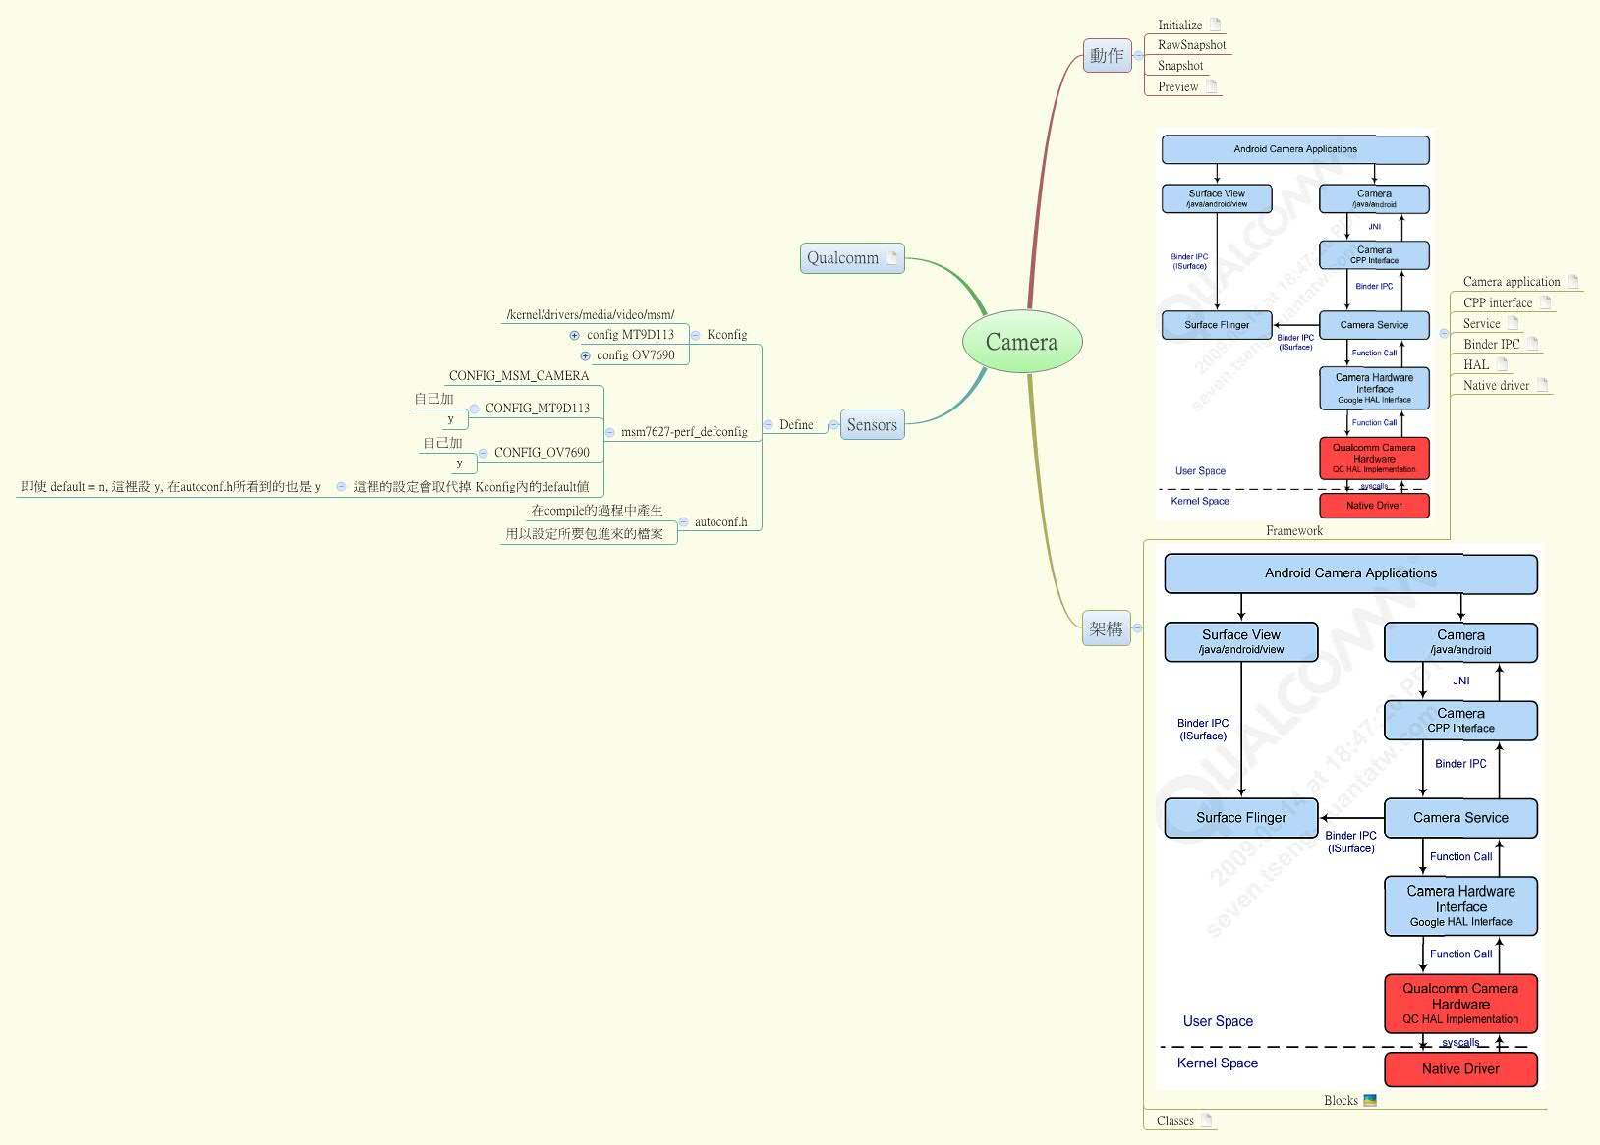Viewport: 1600px width, 1145px height.
Task: Collapse the 架構 branch
Action: pyautogui.click(x=1137, y=628)
